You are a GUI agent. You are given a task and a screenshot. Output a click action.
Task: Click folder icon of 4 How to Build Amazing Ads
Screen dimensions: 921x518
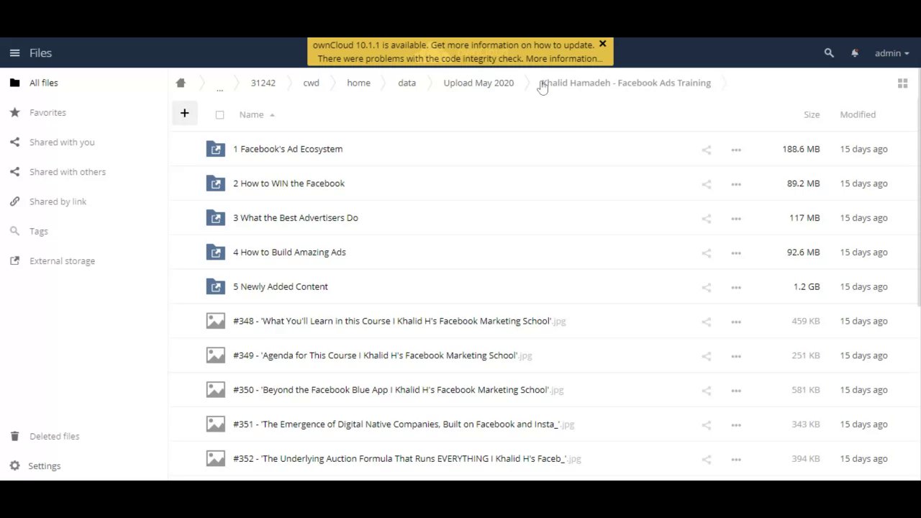click(216, 253)
